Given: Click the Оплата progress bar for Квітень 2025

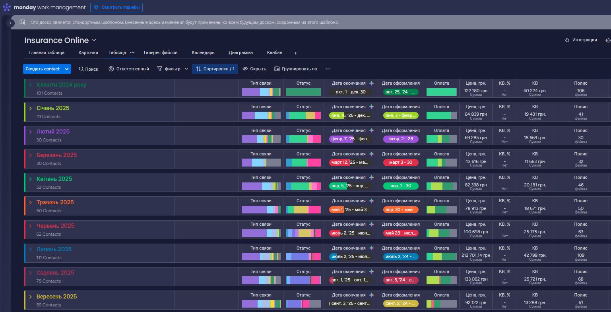Looking at the screenshot, I should tap(441, 185).
